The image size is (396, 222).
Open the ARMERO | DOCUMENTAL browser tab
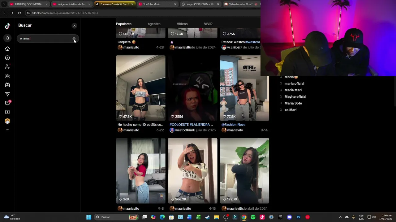coord(28,4)
